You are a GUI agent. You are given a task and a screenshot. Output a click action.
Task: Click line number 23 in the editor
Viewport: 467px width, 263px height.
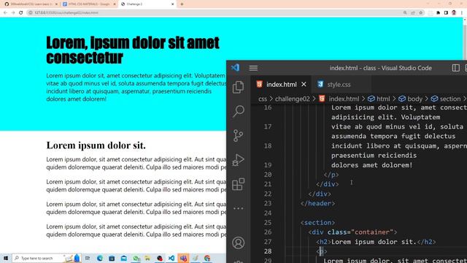pyautogui.click(x=268, y=203)
